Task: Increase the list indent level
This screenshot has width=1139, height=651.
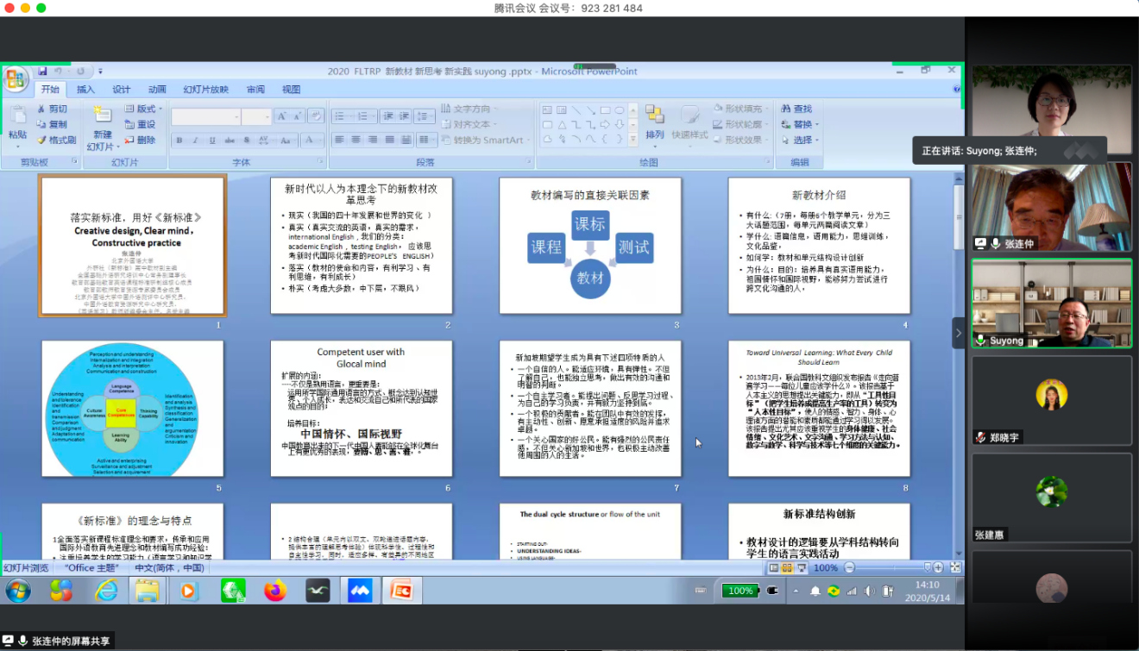Action: click(403, 116)
